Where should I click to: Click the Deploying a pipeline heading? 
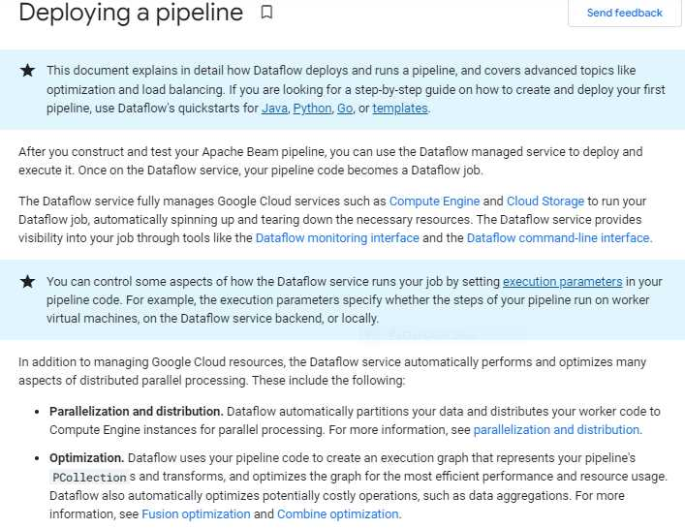pyautogui.click(x=131, y=13)
